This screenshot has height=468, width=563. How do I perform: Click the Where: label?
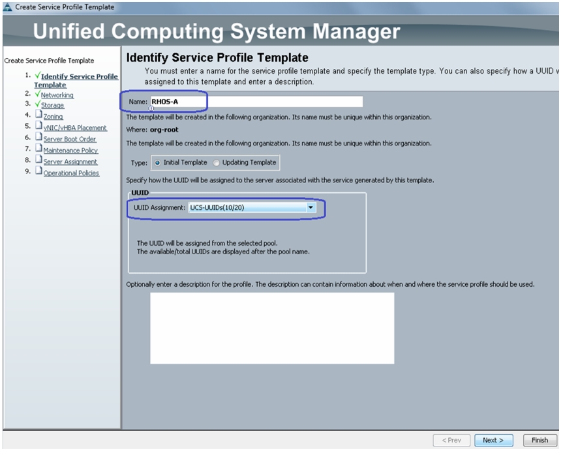pos(137,130)
